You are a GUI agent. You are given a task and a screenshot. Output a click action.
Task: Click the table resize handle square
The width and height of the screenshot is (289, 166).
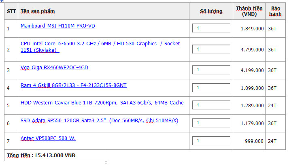point(106,163)
